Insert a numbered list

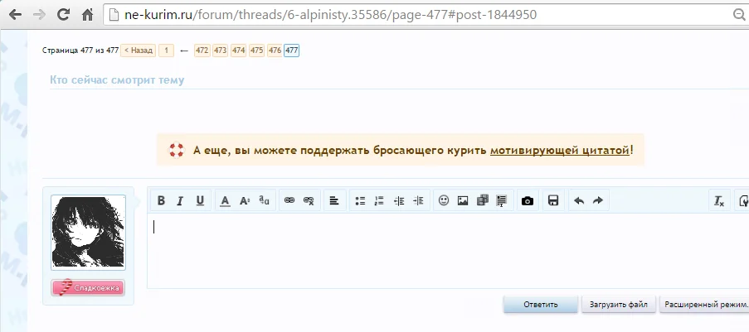point(379,201)
